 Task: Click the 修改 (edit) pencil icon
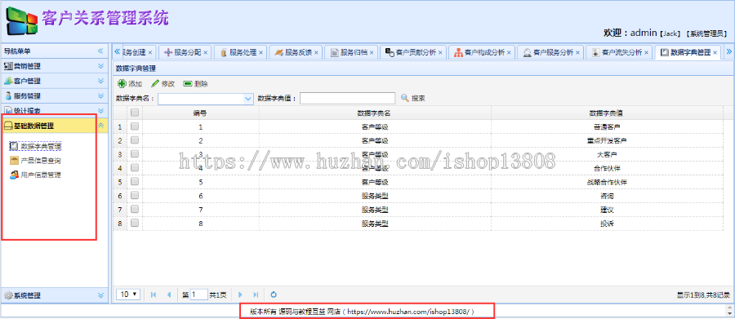pos(155,84)
